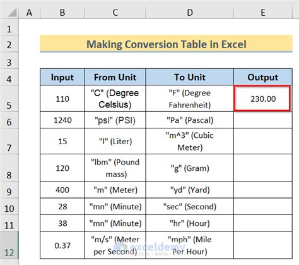Select the "m^3" (Cubic Meter) cell

[x=190, y=141]
